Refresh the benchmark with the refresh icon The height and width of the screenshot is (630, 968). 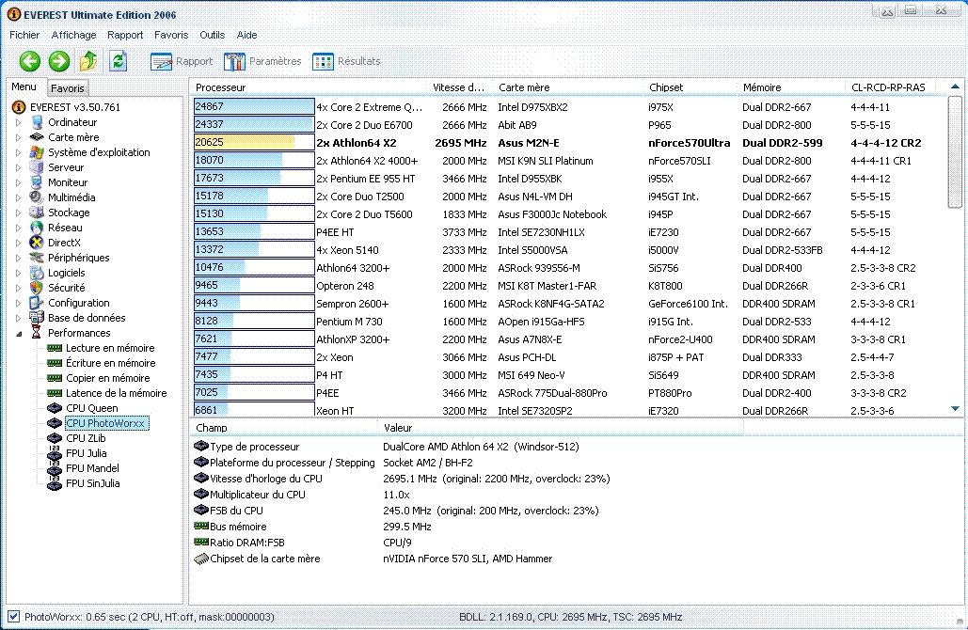point(118,61)
